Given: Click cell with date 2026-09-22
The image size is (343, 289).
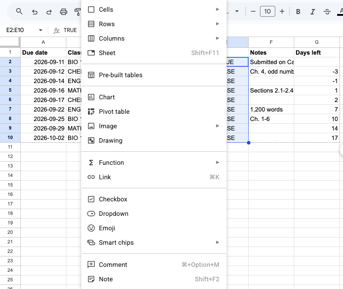Looking at the screenshot, I should [x=43, y=109].
